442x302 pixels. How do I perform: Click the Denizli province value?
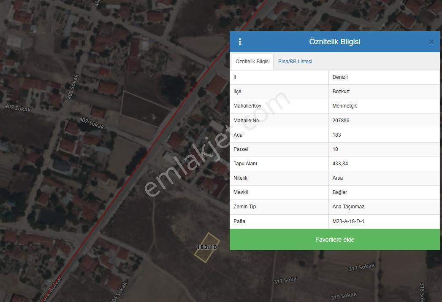click(x=340, y=77)
